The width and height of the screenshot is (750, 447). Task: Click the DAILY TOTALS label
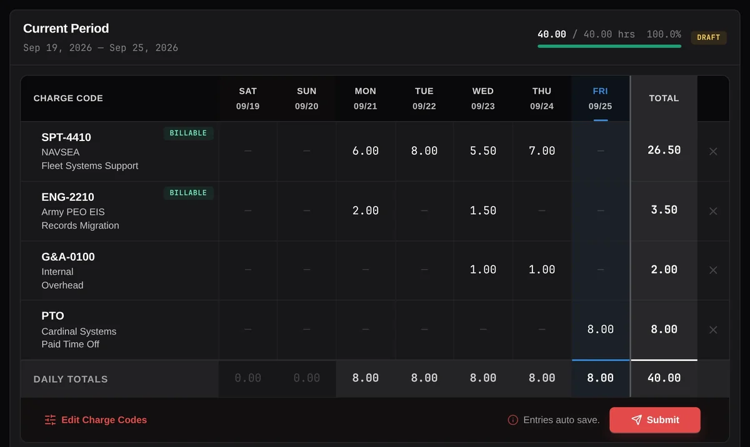tap(71, 379)
